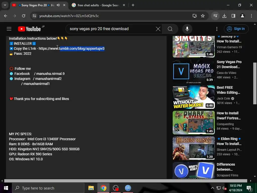The height and width of the screenshot is (193, 257).
Task: Open the Magix Vegas Pro 21 thumbnail
Action: pos(194,71)
